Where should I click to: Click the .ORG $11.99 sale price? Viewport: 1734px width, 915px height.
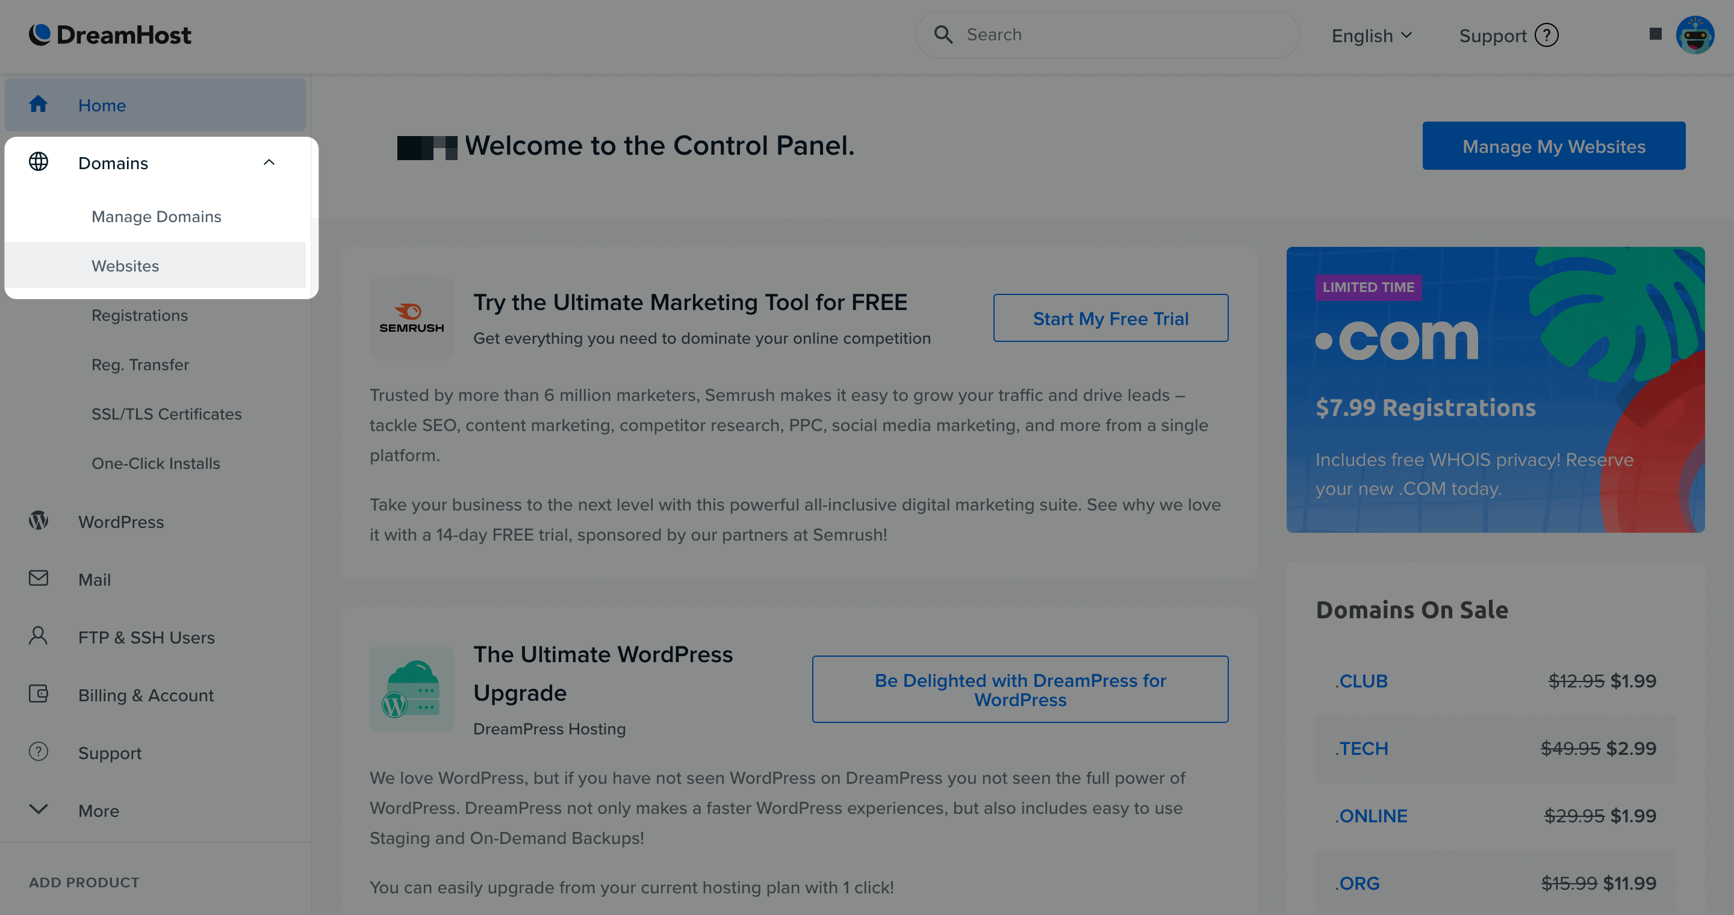(x=1630, y=882)
